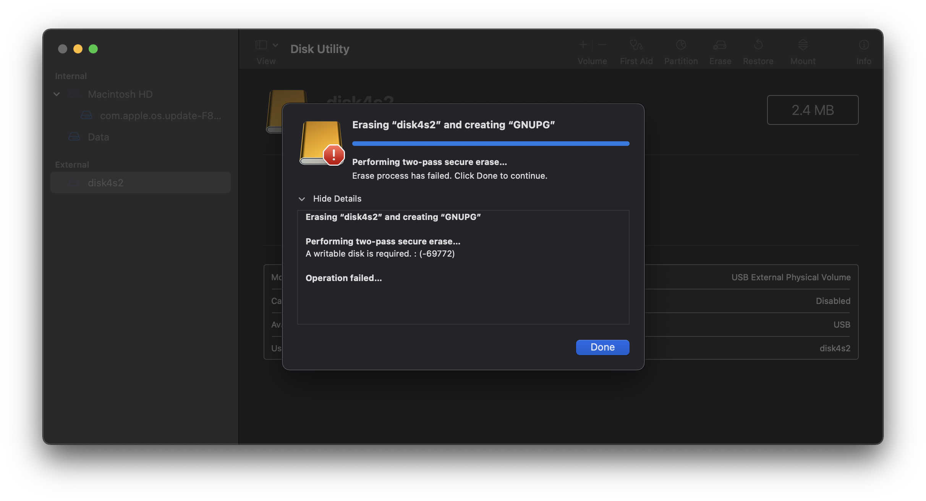Click the erase progress bar

tap(491, 144)
